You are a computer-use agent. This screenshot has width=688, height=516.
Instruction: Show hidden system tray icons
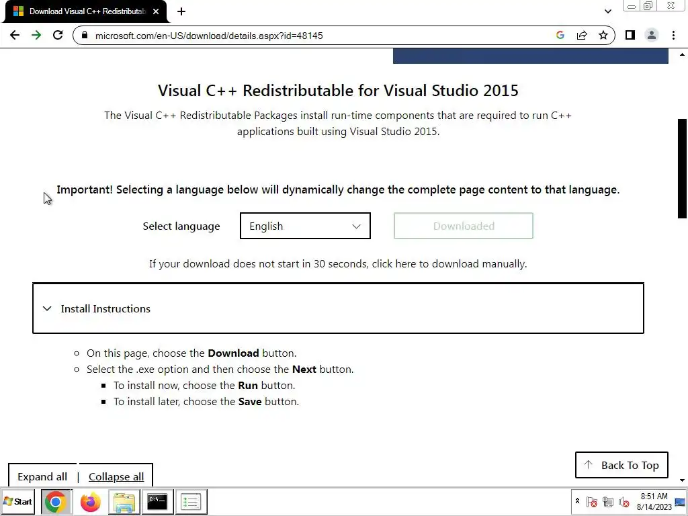click(577, 501)
